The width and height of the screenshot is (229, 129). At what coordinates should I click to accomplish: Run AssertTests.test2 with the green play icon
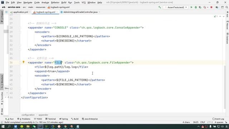(191, 7)
